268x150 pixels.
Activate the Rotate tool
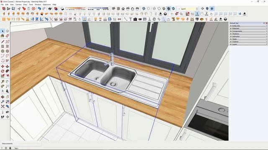click(3, 71)
